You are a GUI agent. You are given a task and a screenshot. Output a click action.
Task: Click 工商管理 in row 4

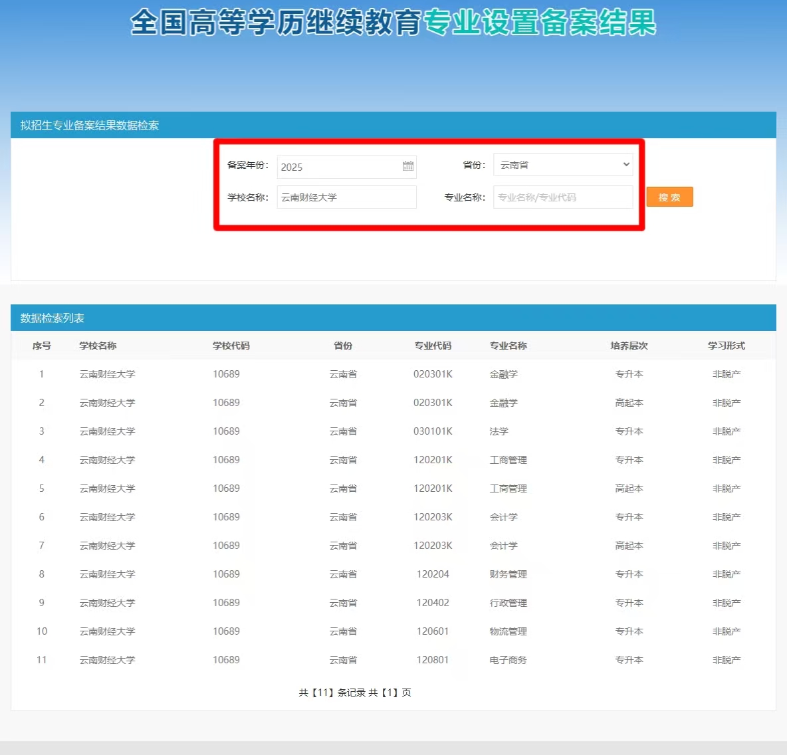pos(508,461)
